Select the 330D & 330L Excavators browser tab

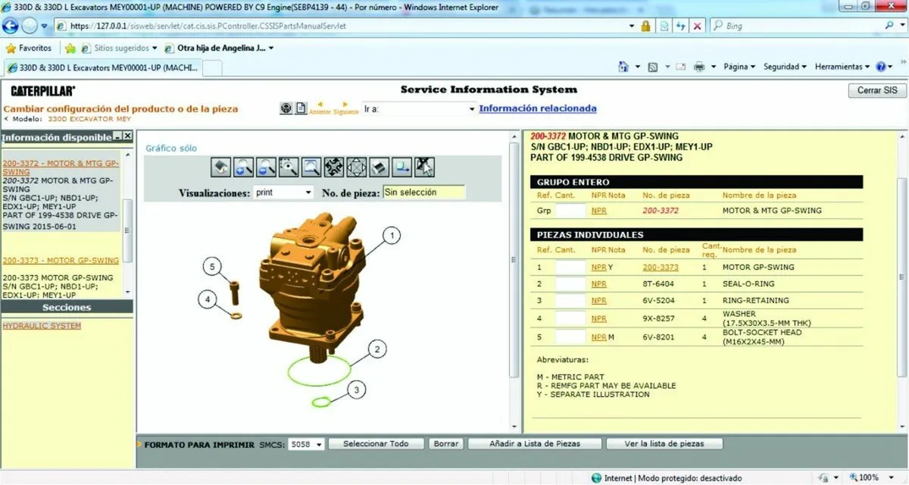click(x=102, y=68)
